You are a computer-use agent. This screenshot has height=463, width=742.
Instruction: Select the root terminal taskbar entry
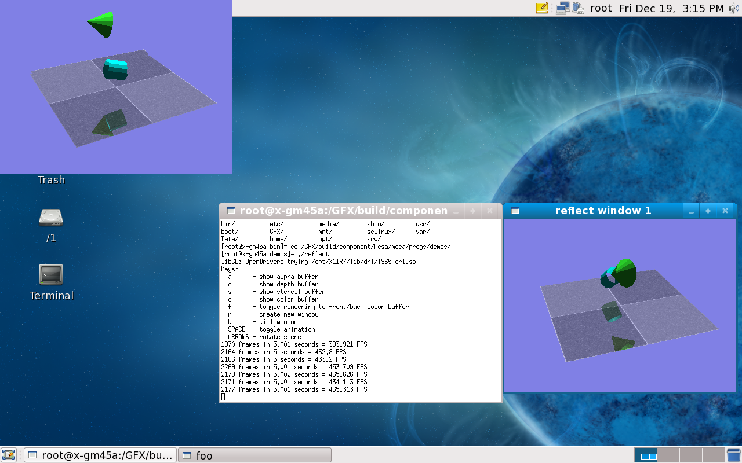[100, 455]
